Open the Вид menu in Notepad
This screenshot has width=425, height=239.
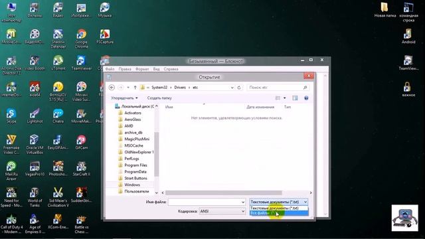click(157, 69)
